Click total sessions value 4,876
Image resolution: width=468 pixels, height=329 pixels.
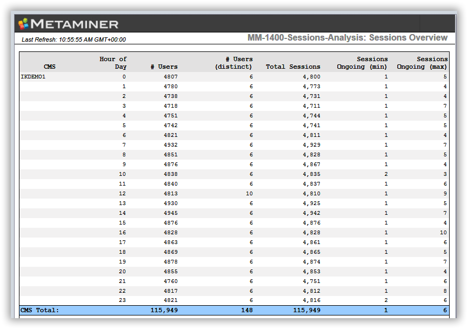tap(311, 223)
